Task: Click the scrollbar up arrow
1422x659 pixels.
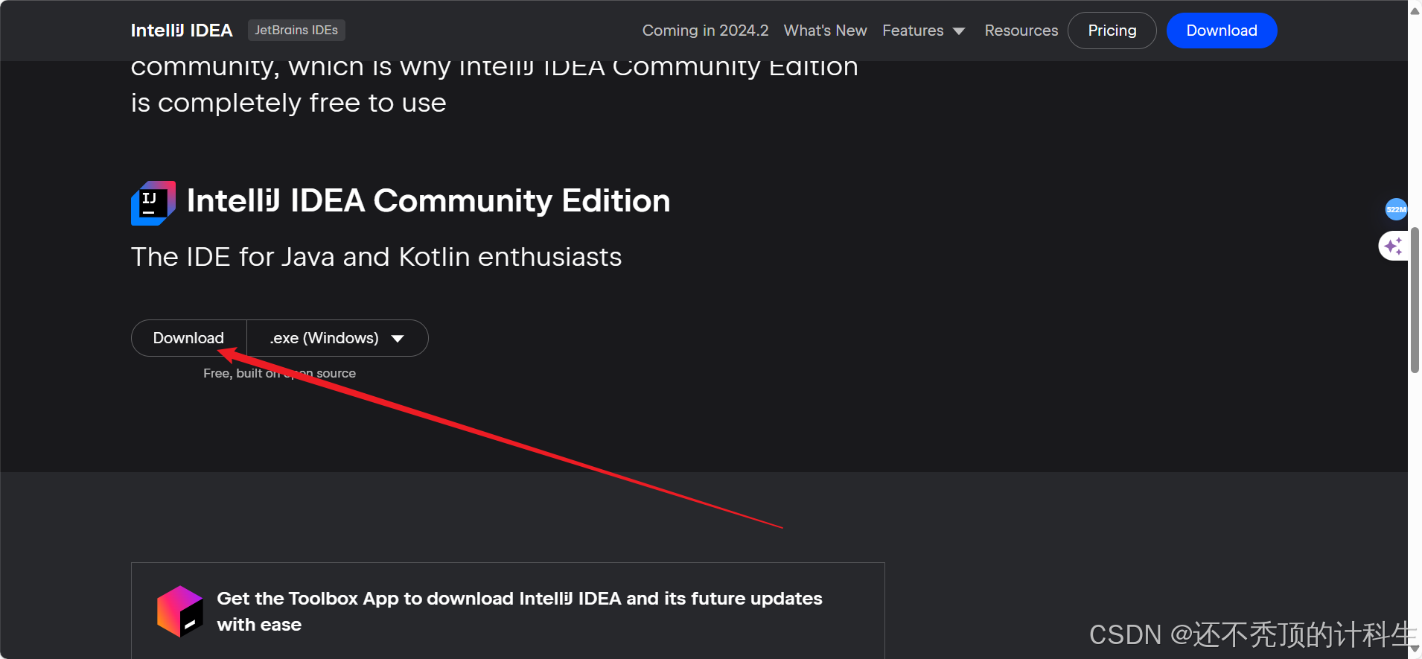Action: (1415, 10)
